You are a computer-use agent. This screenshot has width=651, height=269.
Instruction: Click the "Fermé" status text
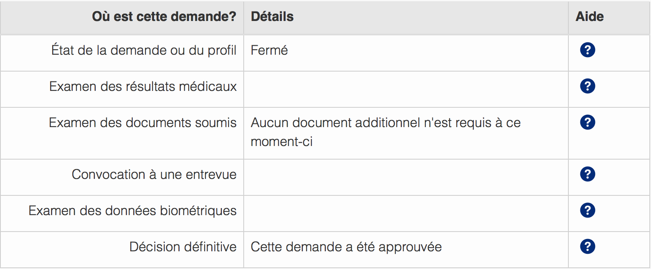pyautogui.click(x=269, y=51)
